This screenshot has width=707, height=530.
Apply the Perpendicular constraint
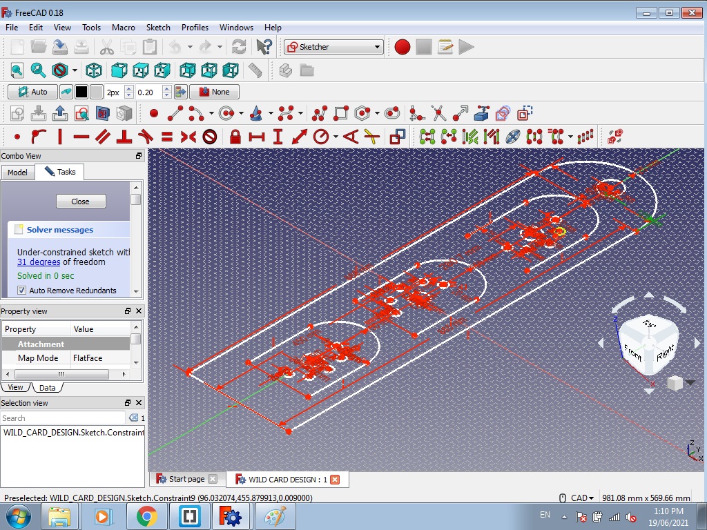pos(124,137)
